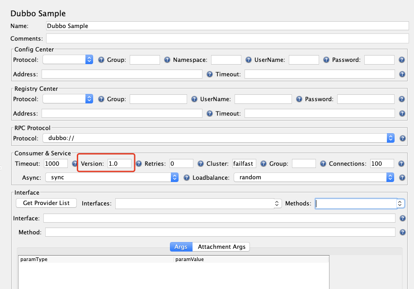Click Config Center Address field
The image size is (414, 289).
[122, 74]
